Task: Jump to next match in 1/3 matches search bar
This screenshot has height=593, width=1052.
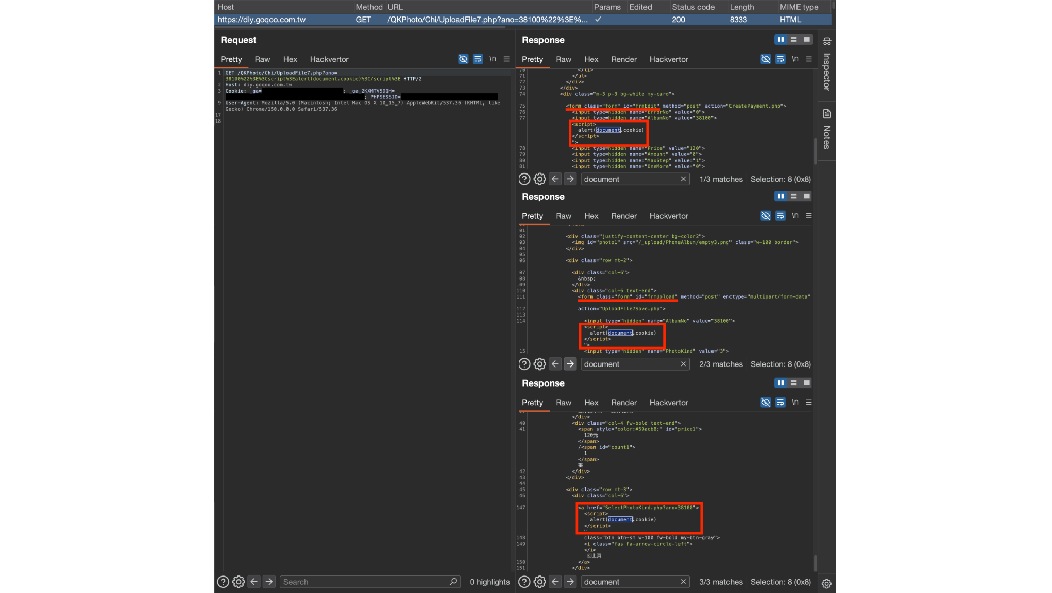Action: point(570,179)
